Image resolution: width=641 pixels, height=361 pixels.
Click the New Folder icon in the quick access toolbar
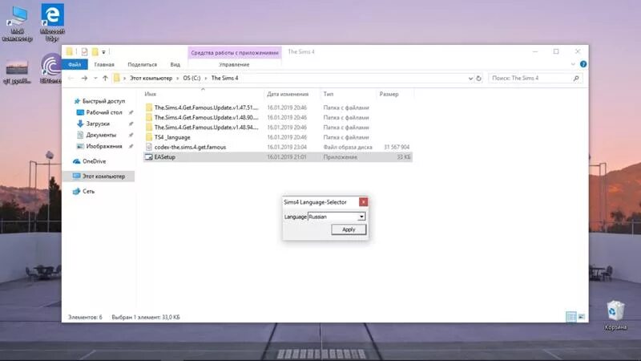tap(95, 51)
